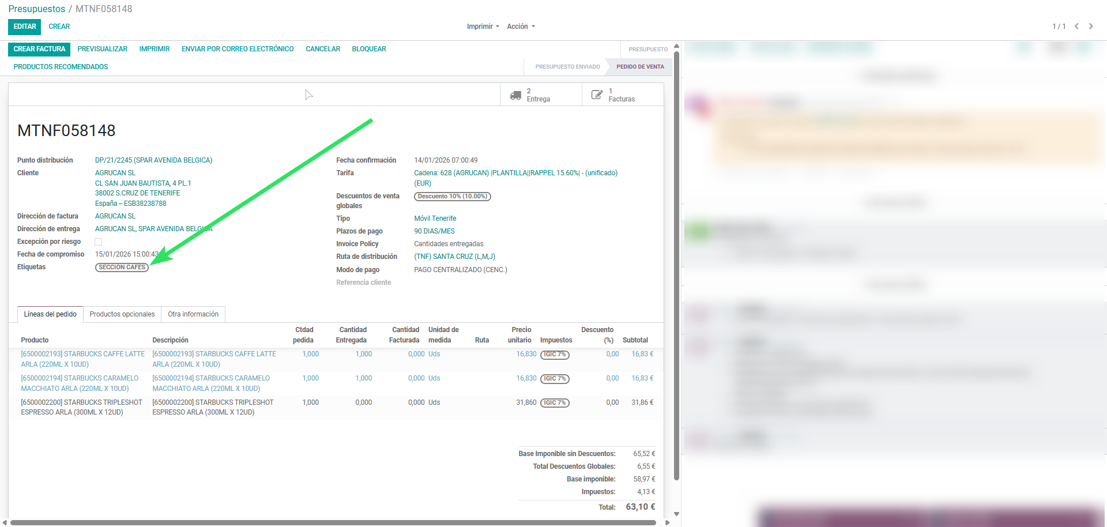Switch to Productos opcionales tab
The image size is (1107, 527).
pyautogui.click(x=122, y=314)
